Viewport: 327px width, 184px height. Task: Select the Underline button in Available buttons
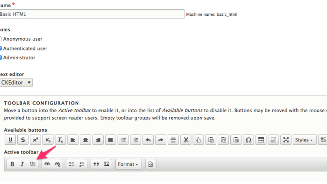(10, 140)
